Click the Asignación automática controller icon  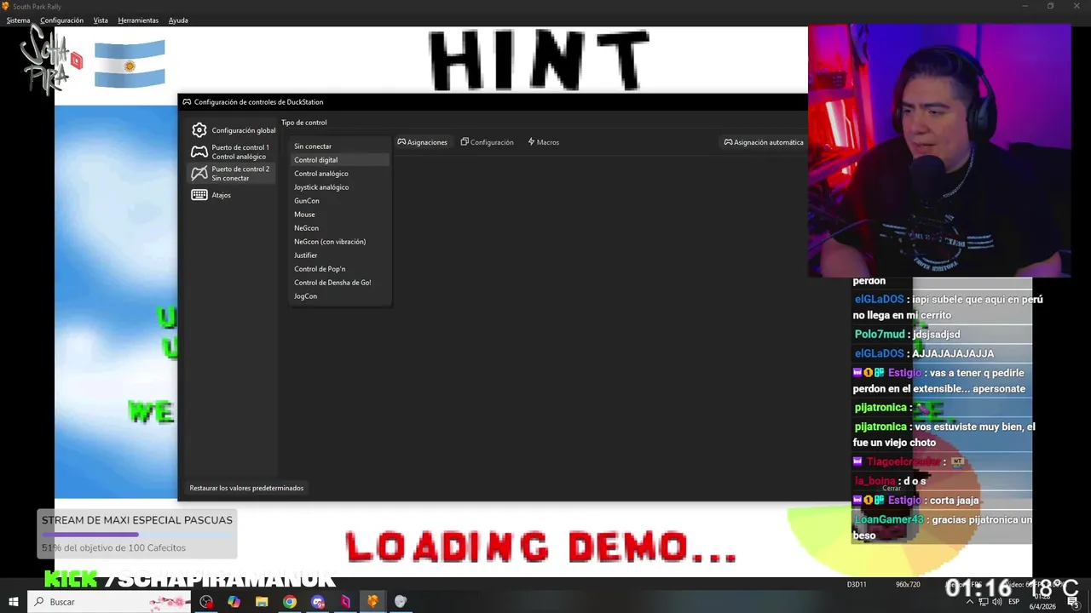coord(728,142)
